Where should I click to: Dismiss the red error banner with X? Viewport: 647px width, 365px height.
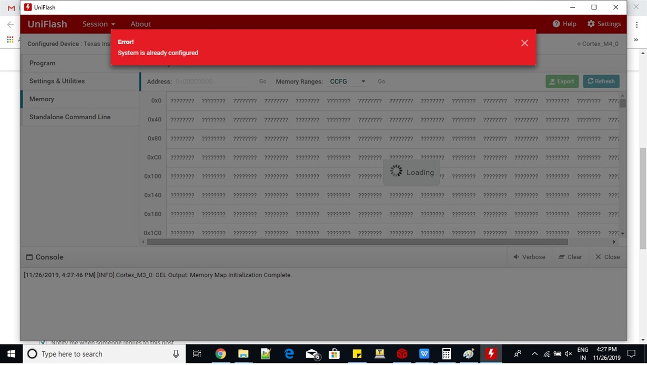pyautogui.click(x=524, y=43)
